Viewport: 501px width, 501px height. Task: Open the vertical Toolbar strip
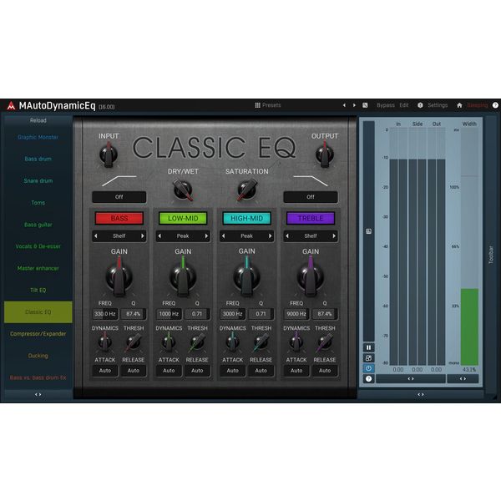click(x=491, y=255)
